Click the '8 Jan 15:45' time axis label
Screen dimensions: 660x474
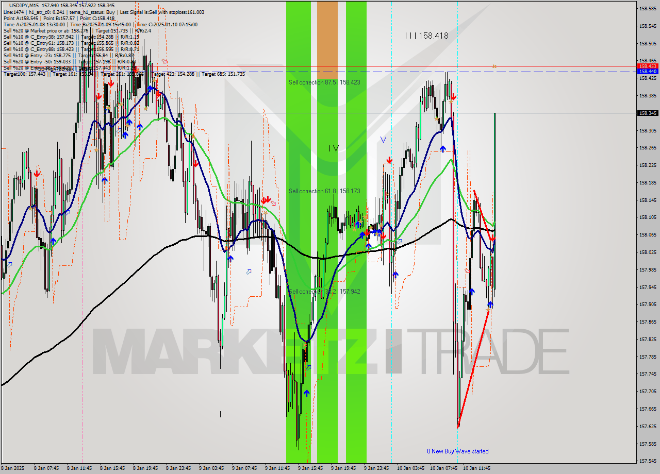click(x=112, y=468)
